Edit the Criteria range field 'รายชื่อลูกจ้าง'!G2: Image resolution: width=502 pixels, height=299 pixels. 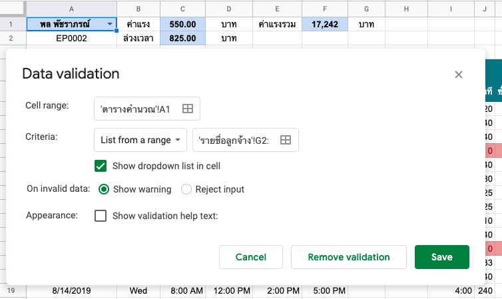click(x=246, y=140)
